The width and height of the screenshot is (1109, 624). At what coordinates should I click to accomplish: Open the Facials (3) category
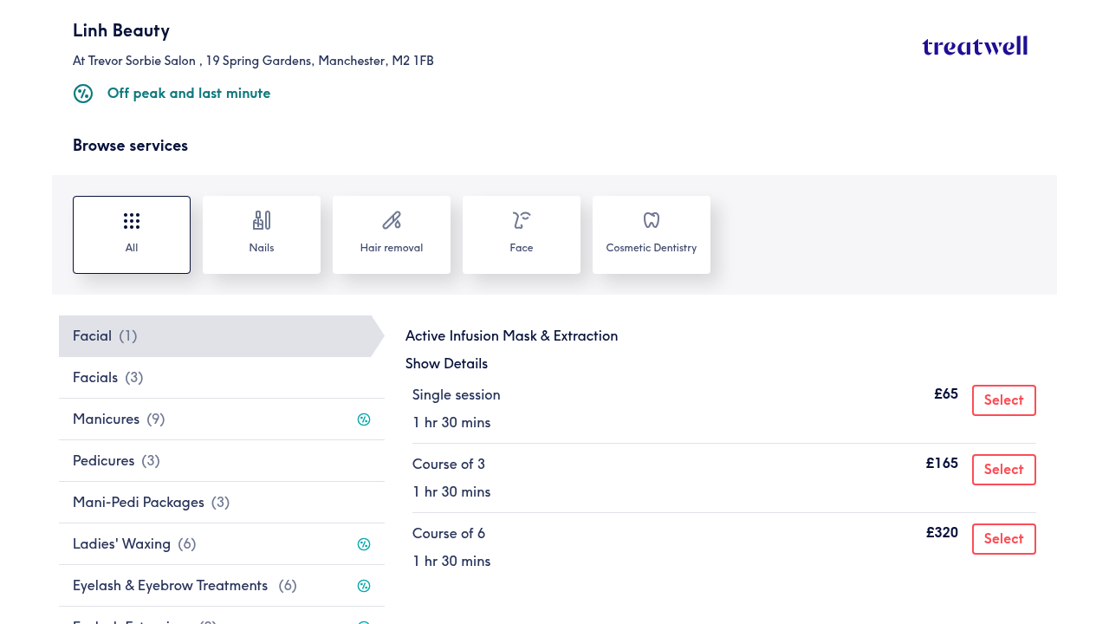coord(107,378)
